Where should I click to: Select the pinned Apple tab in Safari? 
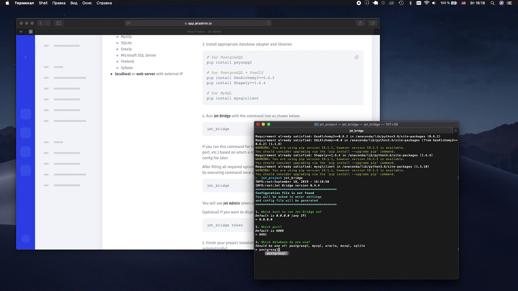point(30,32)
